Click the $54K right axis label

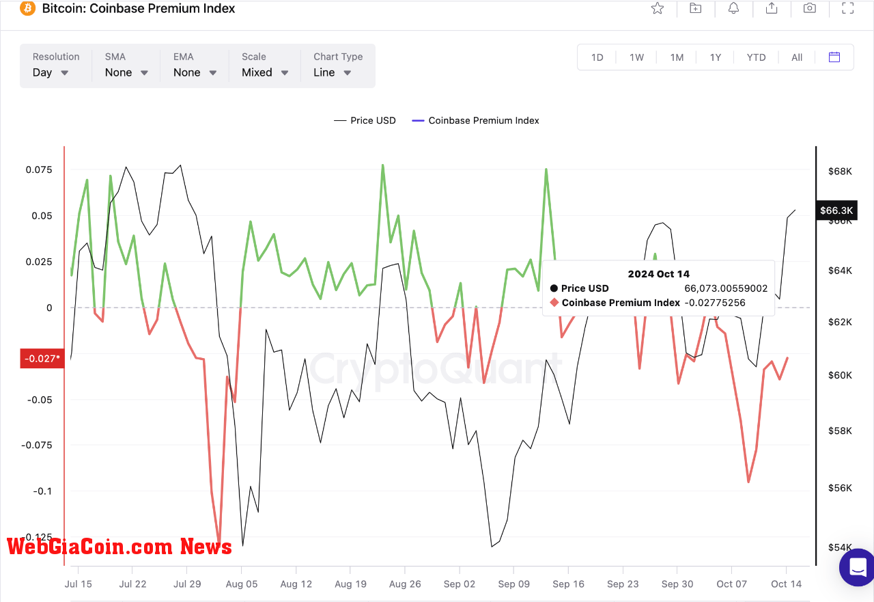[x=841, y=547]
